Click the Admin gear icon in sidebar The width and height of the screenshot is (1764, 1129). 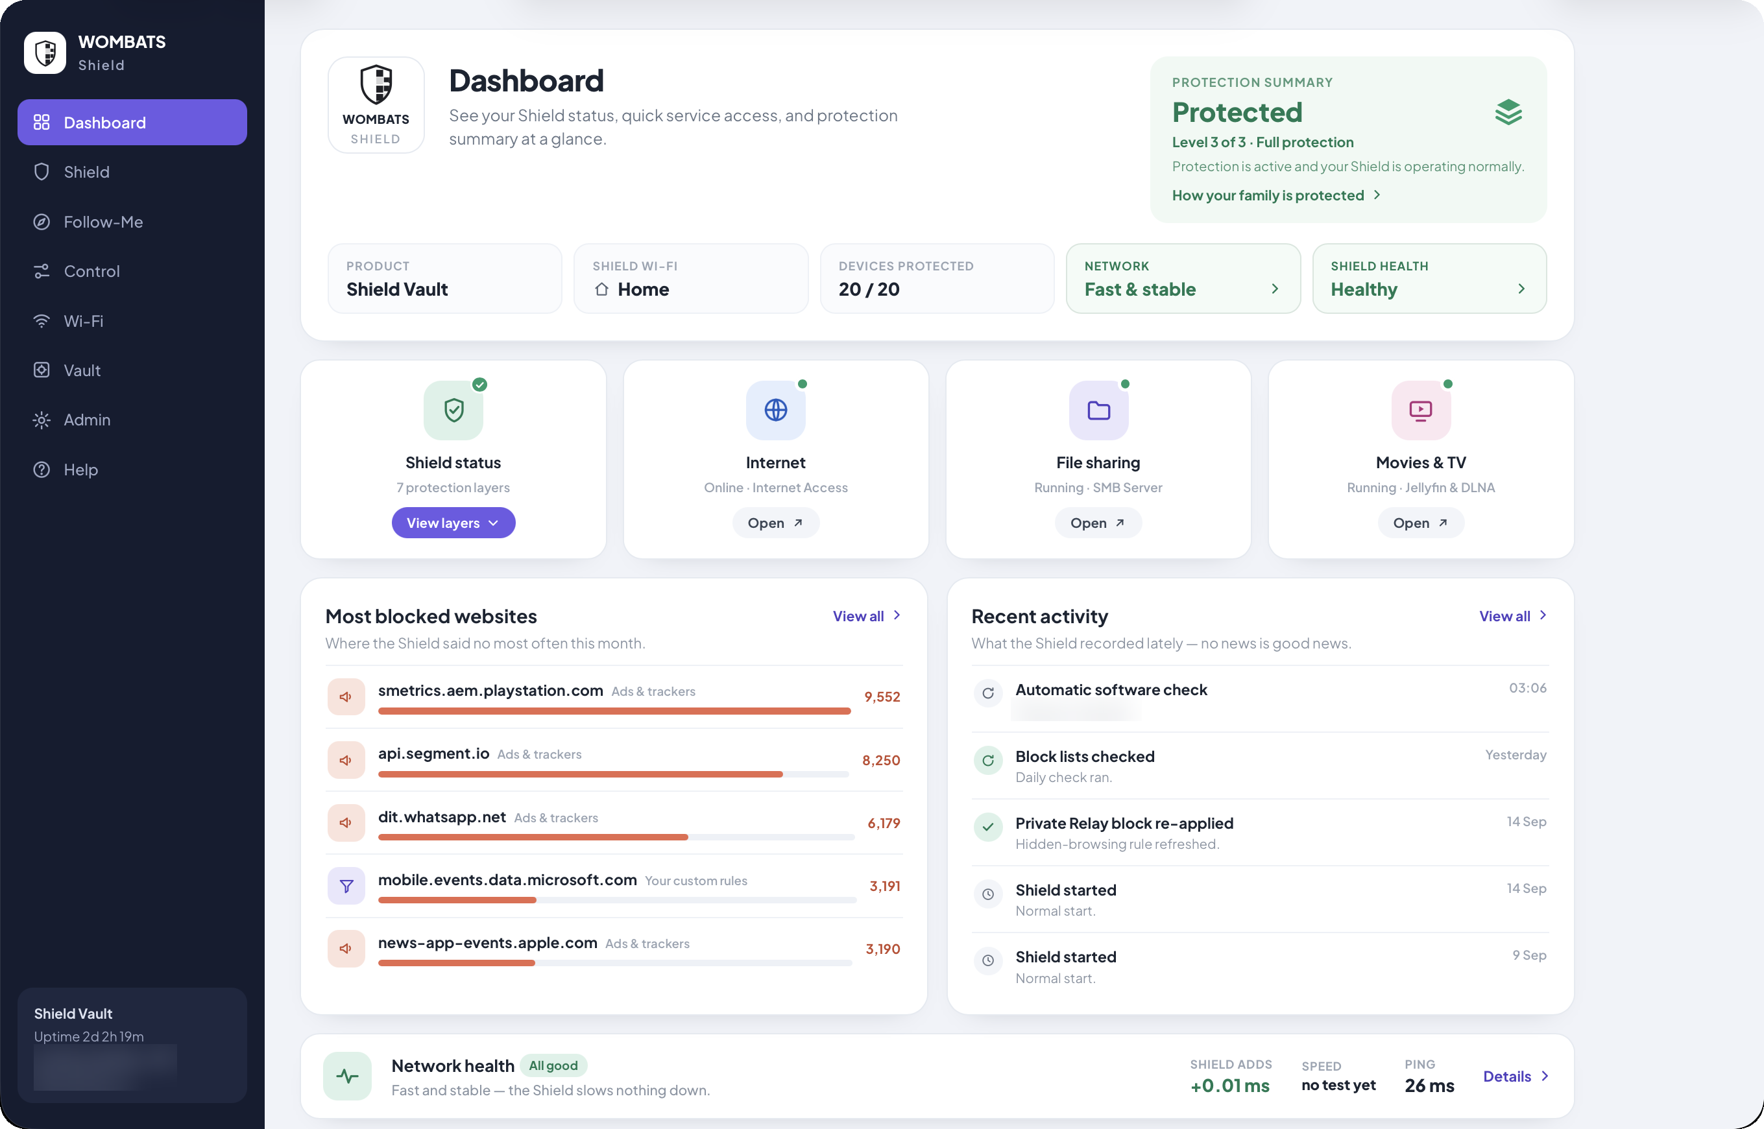[x=42, y=420]
